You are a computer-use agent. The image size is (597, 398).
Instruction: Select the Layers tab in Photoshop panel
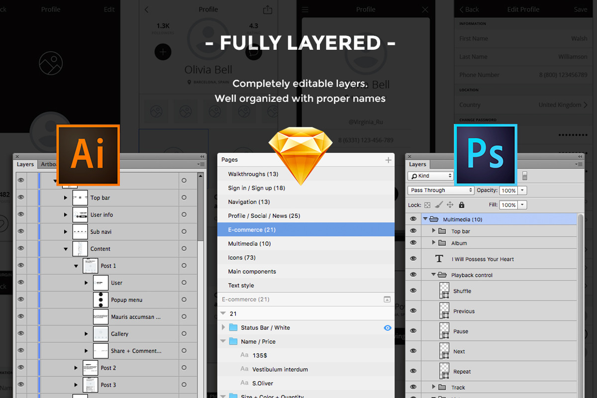click(417, 164)
